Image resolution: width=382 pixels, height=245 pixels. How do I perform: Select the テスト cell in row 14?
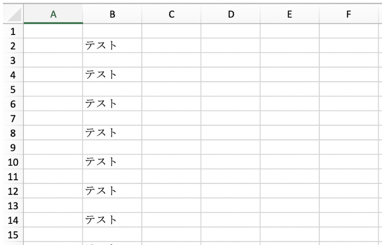click(112, 219)
